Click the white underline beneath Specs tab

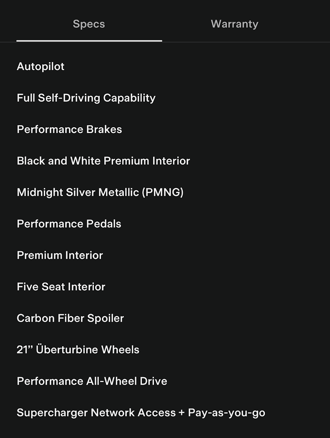89,40
